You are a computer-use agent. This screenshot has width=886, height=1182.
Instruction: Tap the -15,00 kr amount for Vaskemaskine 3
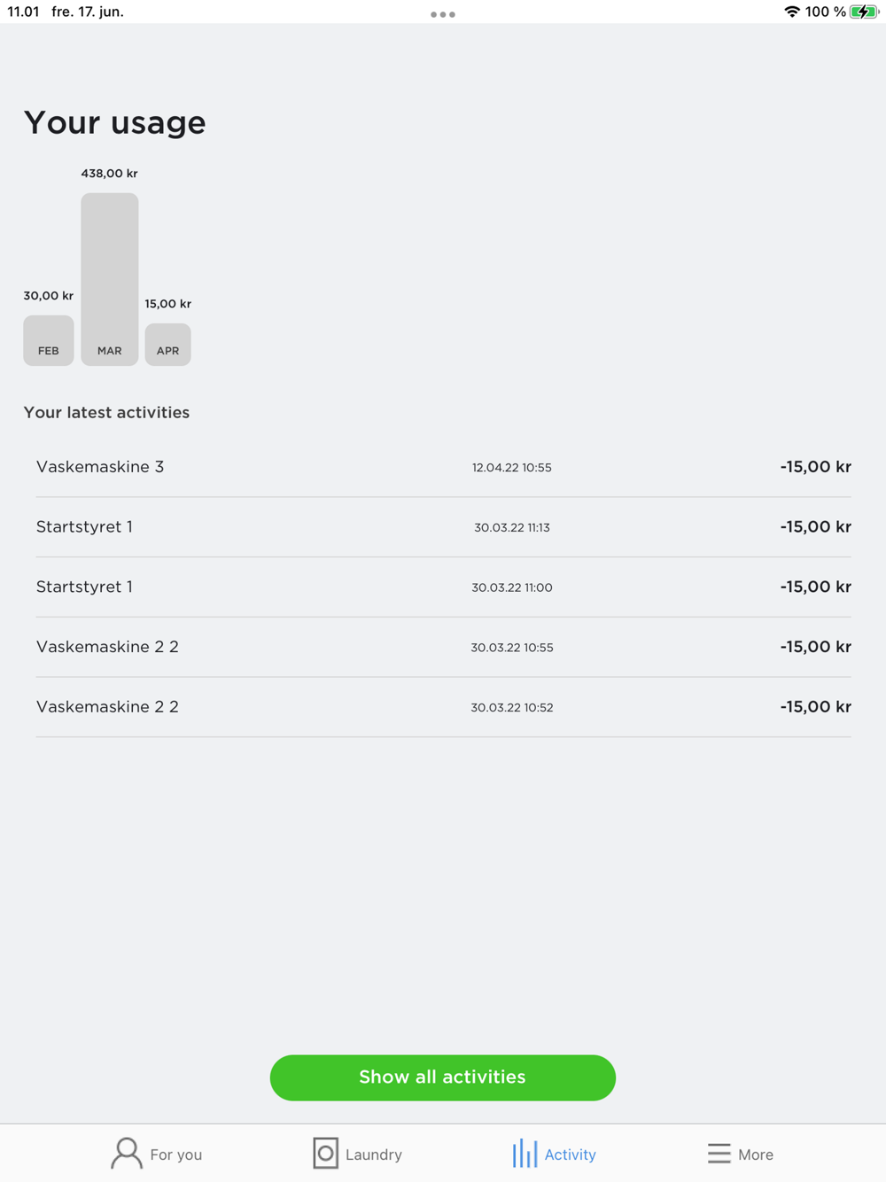coord(815,467)
